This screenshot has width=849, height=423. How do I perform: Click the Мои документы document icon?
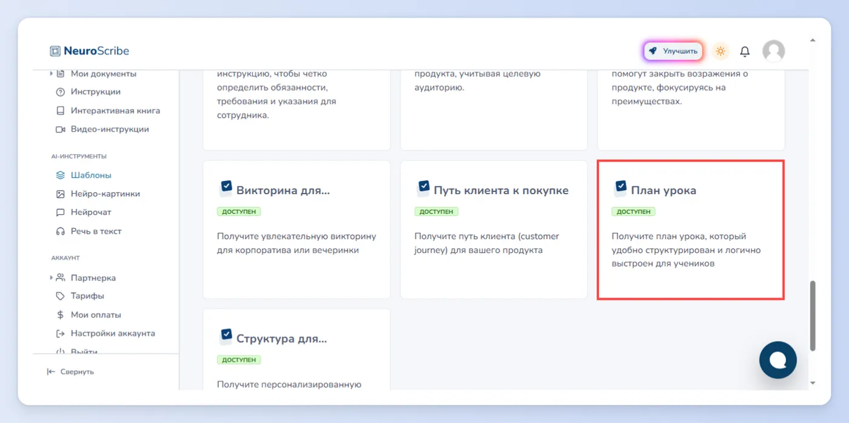click(x=60, y=73)
